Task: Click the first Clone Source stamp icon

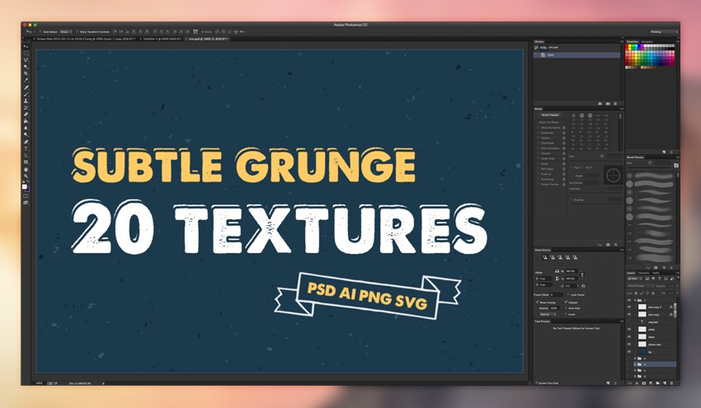Action: [x=545, y=257]
